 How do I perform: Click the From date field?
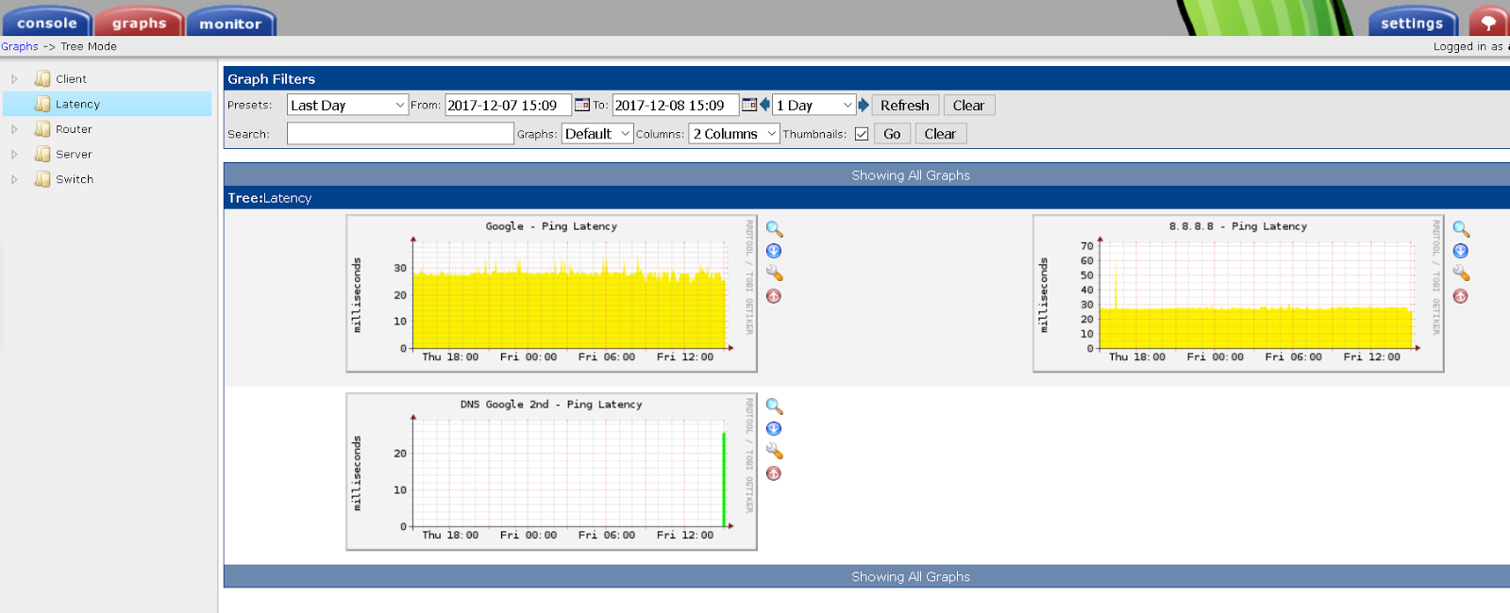(x=509, y=105)
